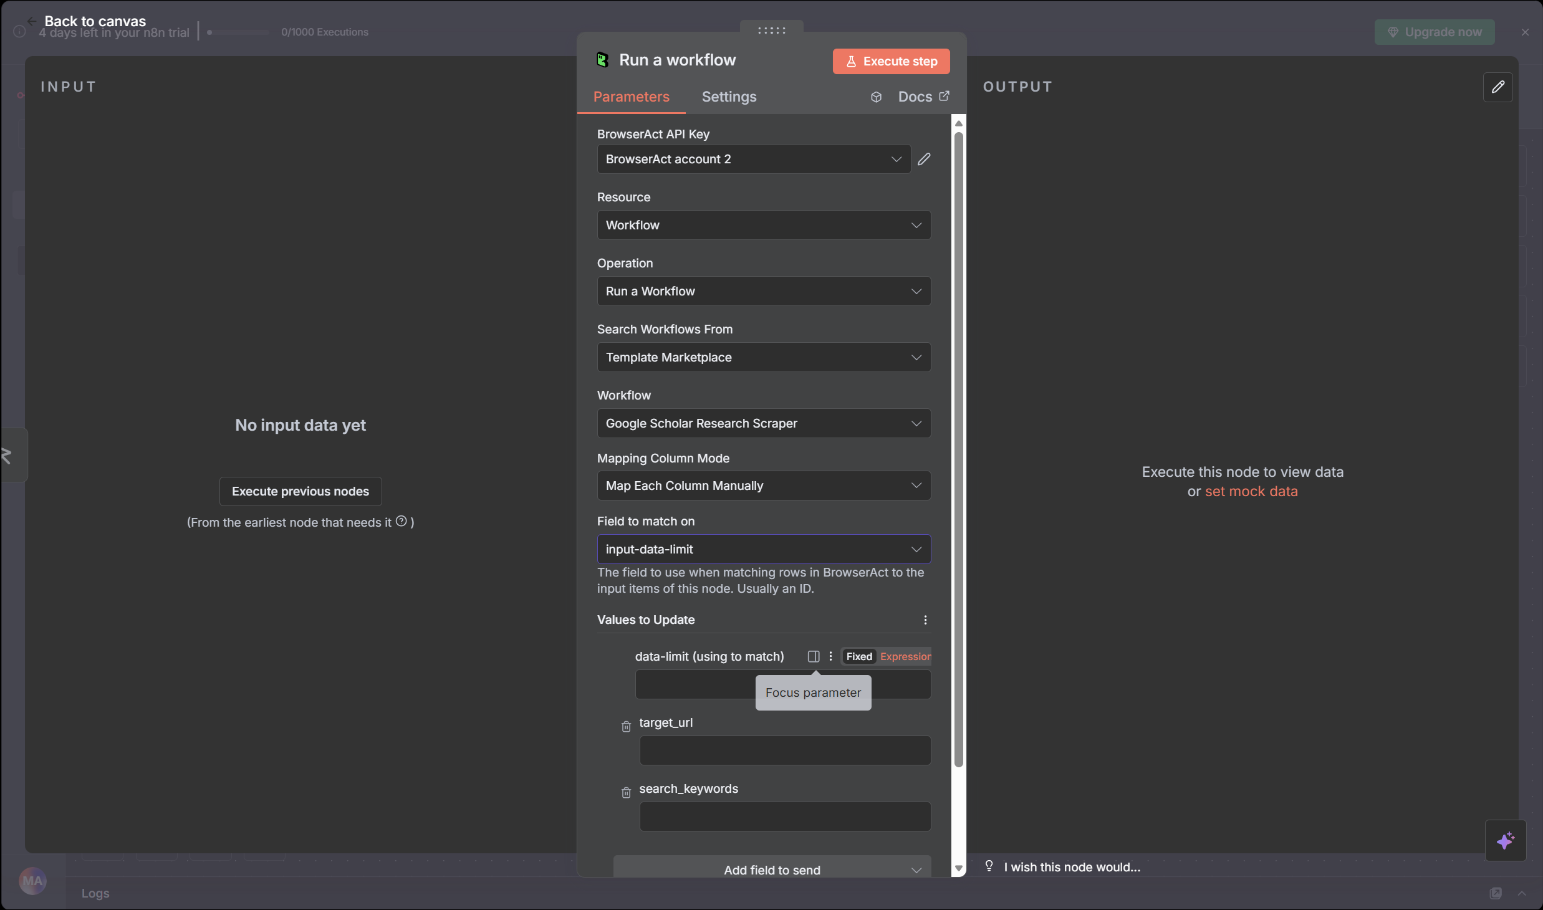Expand the Mapping Column Mode dropdown
The height and width of the screenshot is (910, 1543).
click(763, 486)
